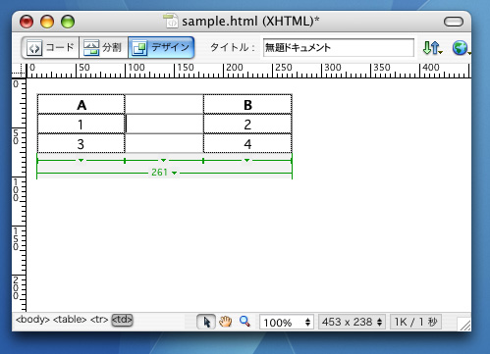Click the toolbar toggle pill button in title bar
490x354 pixels.
tap(454, 22)
